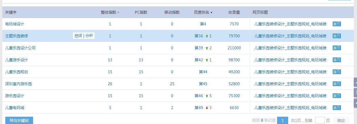Click the PC指数 column header
357x124 pixels.
pos(141,12)
